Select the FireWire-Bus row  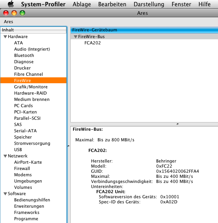pos(144,37)
